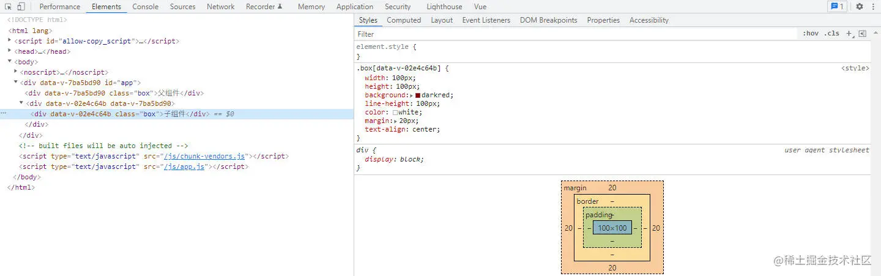Switch to the Computed pane tab

pyautogui.click(x=404, y=20)
